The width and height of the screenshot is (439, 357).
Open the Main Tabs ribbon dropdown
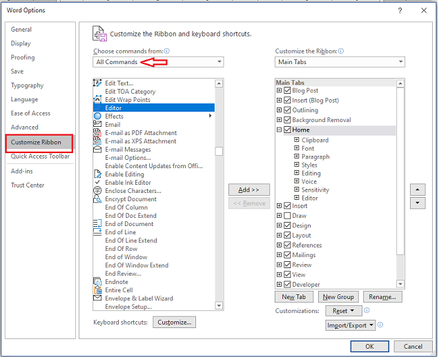click(340, 62)
